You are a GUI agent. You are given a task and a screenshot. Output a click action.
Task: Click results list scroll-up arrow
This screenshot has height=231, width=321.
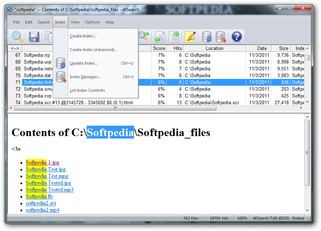coord(307,48)
